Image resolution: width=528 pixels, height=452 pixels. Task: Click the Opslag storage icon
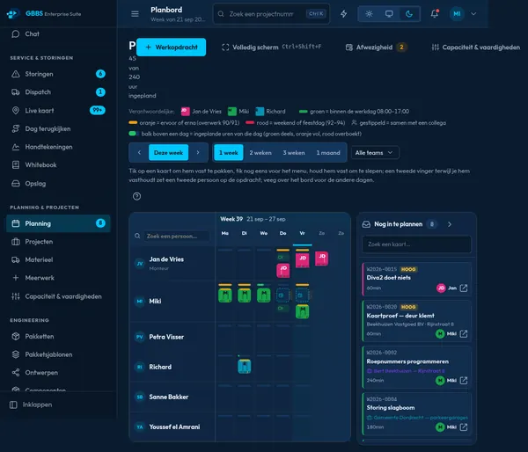16,184
